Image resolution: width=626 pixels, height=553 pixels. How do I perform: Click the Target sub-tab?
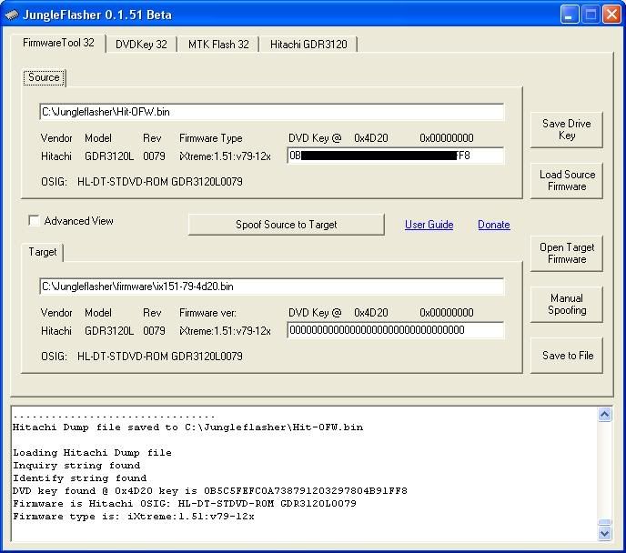click(43, 252)
